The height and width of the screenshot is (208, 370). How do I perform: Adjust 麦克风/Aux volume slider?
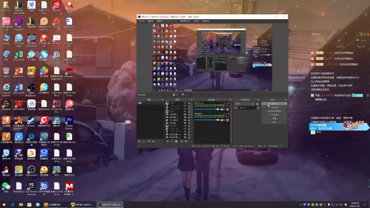click(207, 110)
